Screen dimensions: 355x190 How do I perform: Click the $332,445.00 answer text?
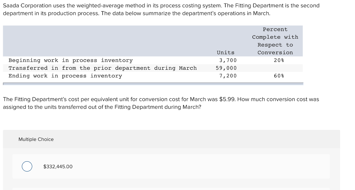[x=58, y=167]
